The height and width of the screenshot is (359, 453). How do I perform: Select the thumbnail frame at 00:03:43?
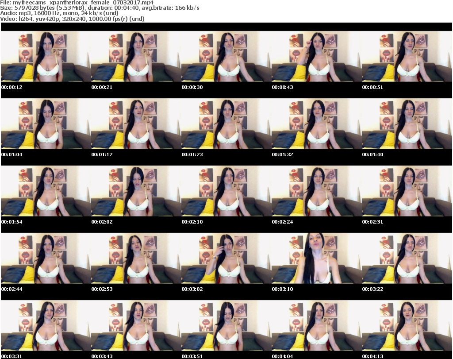(136, 326)
